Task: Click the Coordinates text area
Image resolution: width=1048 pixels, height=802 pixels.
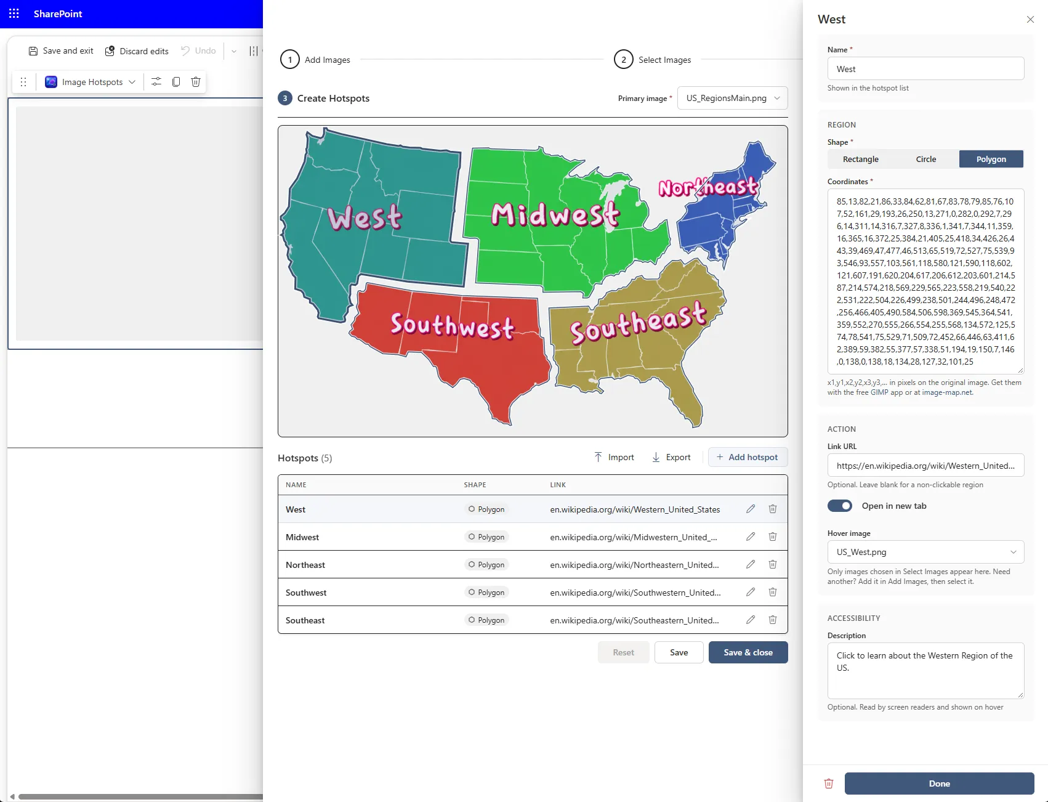Action: click(x=925, y=281)
